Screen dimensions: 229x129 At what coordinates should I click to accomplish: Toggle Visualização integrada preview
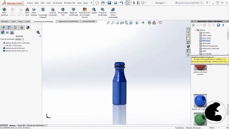[43, 13]
